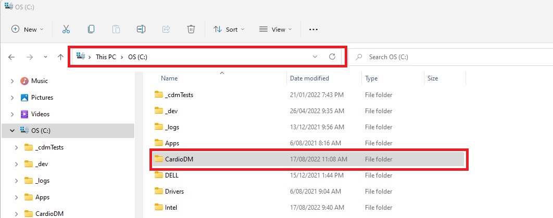Select the CardioDM folder in file list
Image resolution: width=553 pixels, height=218 pixels.
coord(179,159)
